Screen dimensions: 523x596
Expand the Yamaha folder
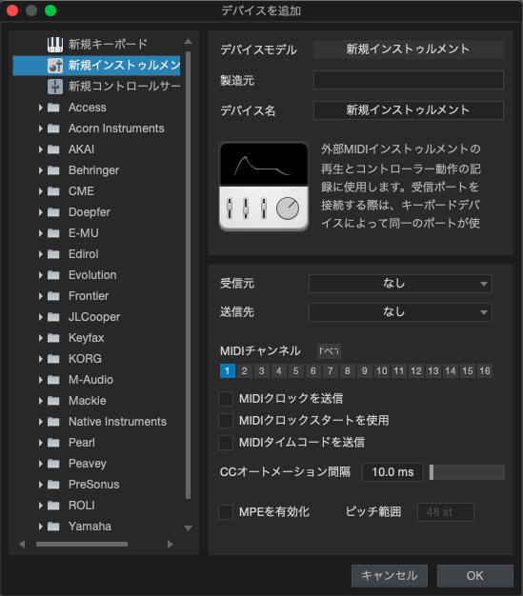click(40, 526)
